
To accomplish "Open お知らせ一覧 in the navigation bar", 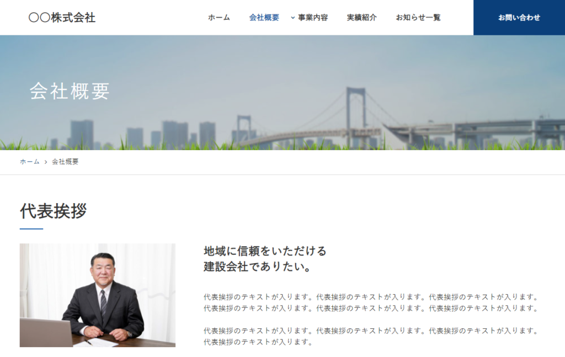I will tap(418, 18).
